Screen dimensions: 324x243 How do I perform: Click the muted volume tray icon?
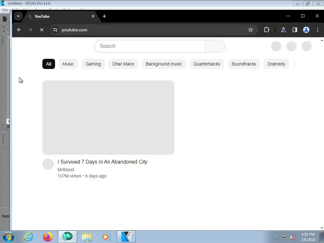point(292,237)
